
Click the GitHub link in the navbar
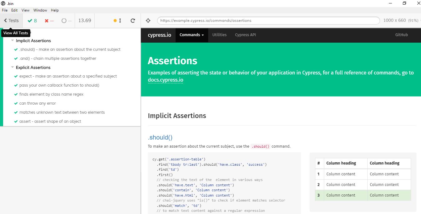pyautogui.click(x=401, y=35)
